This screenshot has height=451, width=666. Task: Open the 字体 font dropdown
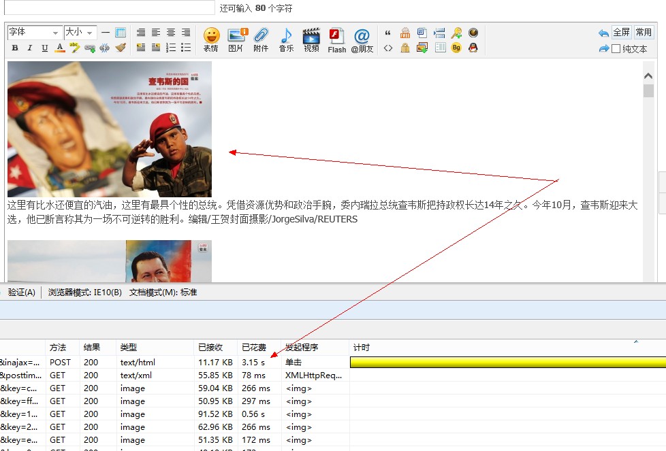(35, 32)
